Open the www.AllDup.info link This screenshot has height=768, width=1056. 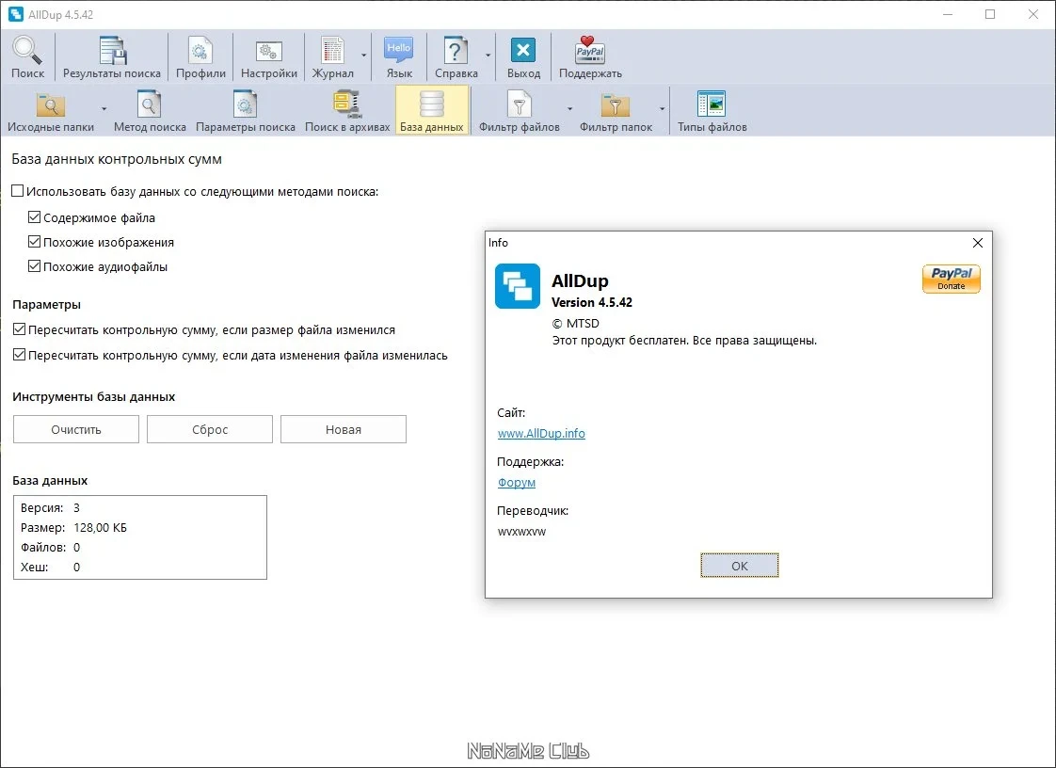coord(541,433)
